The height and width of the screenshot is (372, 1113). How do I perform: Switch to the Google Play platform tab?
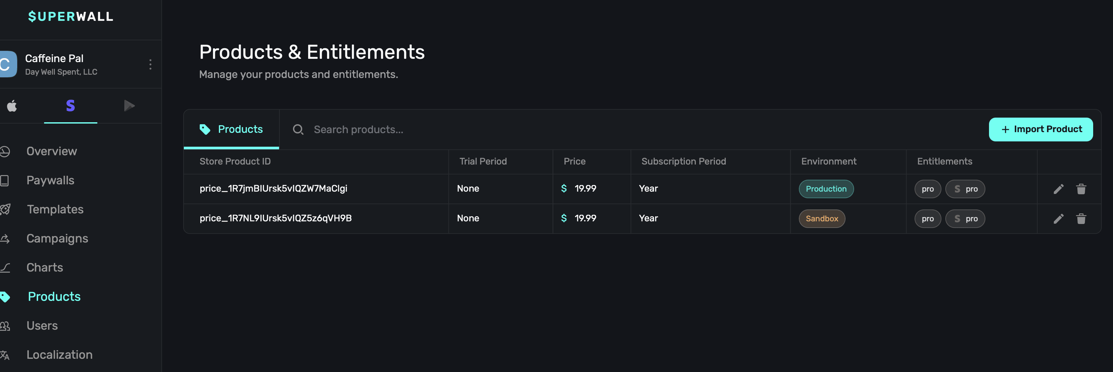[129, 106]
